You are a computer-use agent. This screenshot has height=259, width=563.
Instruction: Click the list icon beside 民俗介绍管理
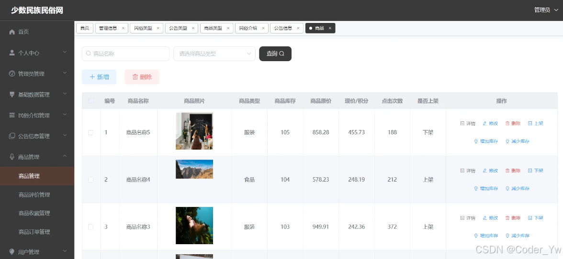(12, 115)
